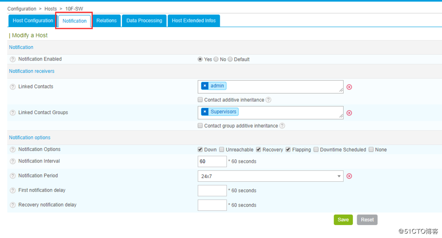Open the Notification Period 24x7 dropdown
The height and width of the screenshot is (238, 442).
[271, 176]
